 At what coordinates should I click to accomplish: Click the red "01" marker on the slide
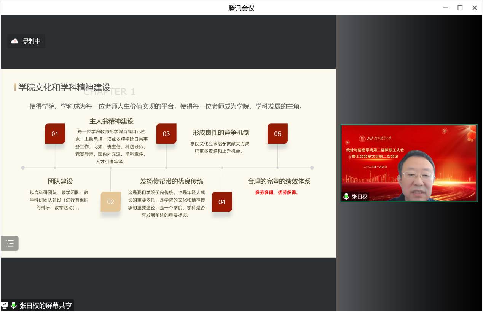click(x=55, y=134)
